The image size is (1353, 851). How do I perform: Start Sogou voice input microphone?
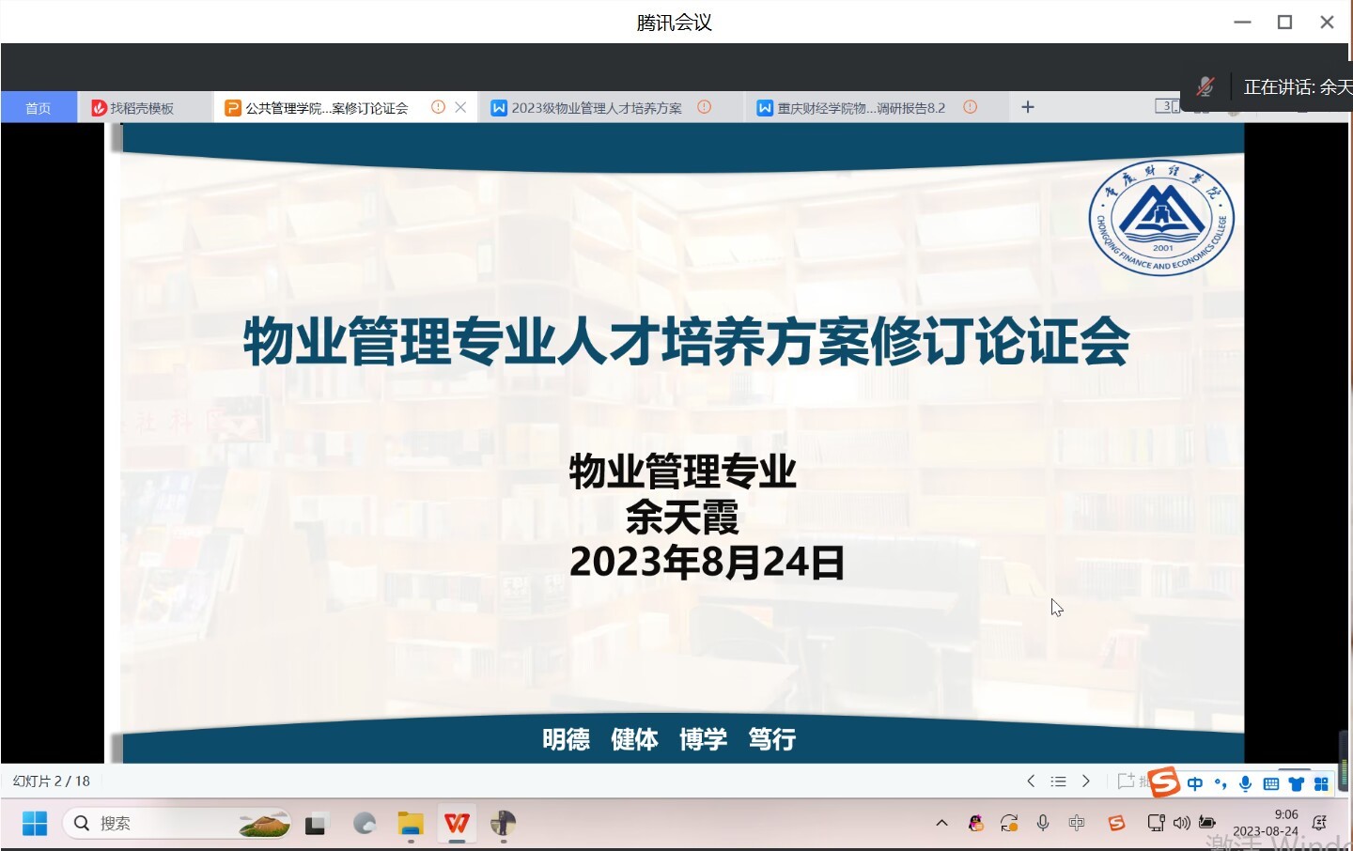coord(1246,783)
